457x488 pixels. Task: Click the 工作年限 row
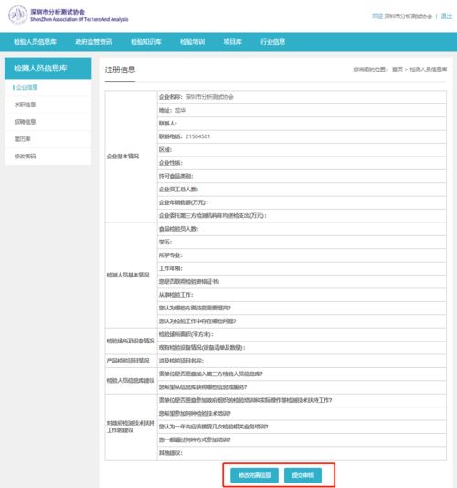302,268
